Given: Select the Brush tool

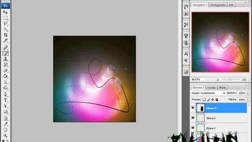Looking at the screenshot, I should pos(6,54).
